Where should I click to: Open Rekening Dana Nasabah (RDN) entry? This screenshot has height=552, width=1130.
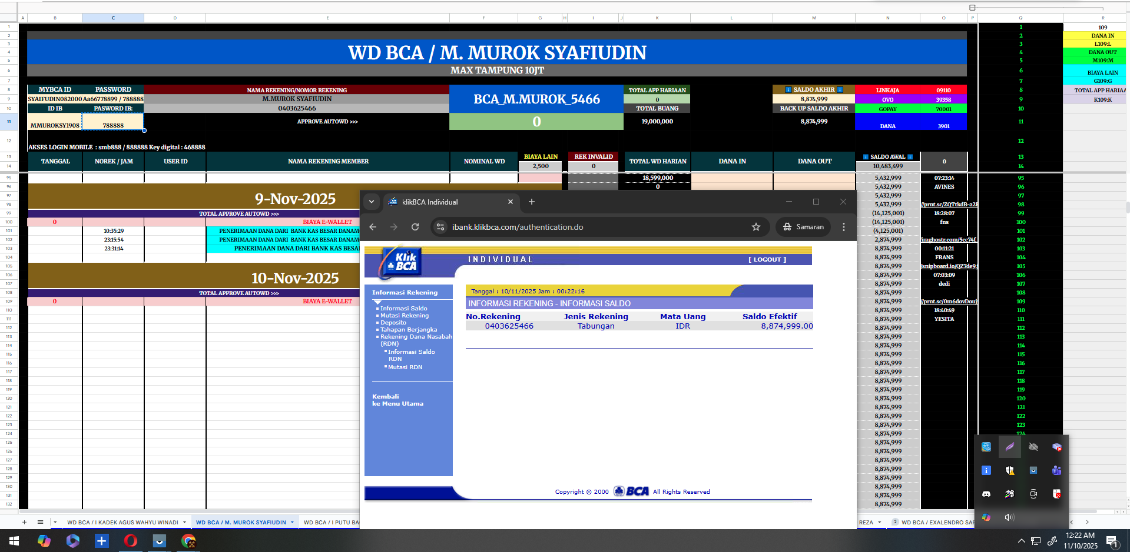click(x=416, y=340)
